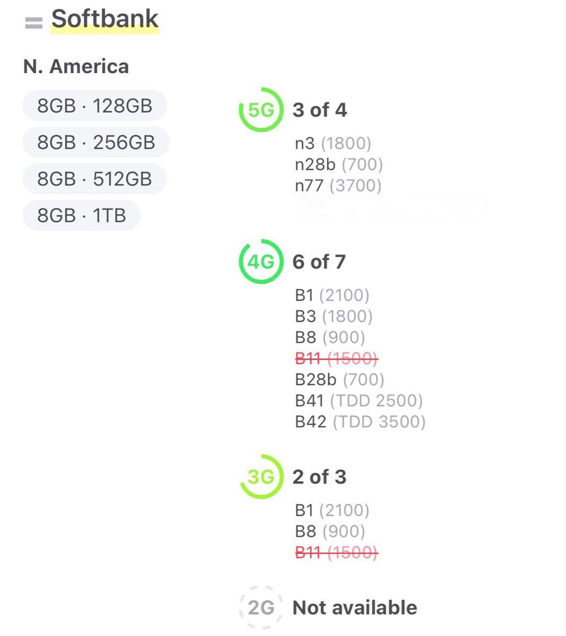Select the 8GB · 128GB variant

coord(95,105)
